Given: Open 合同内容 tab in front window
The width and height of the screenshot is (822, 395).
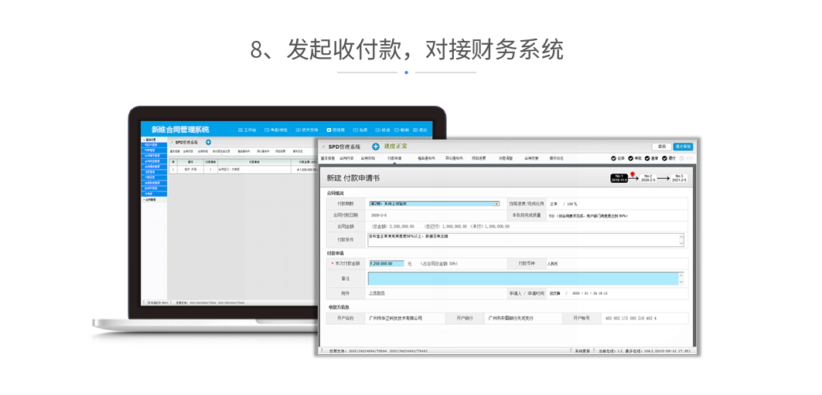Looking at the screenshot, I should (346, 158).
